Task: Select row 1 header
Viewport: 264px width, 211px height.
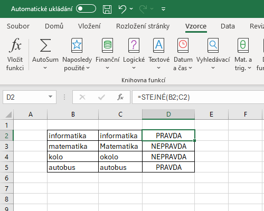Action: (x=6, y=125)
